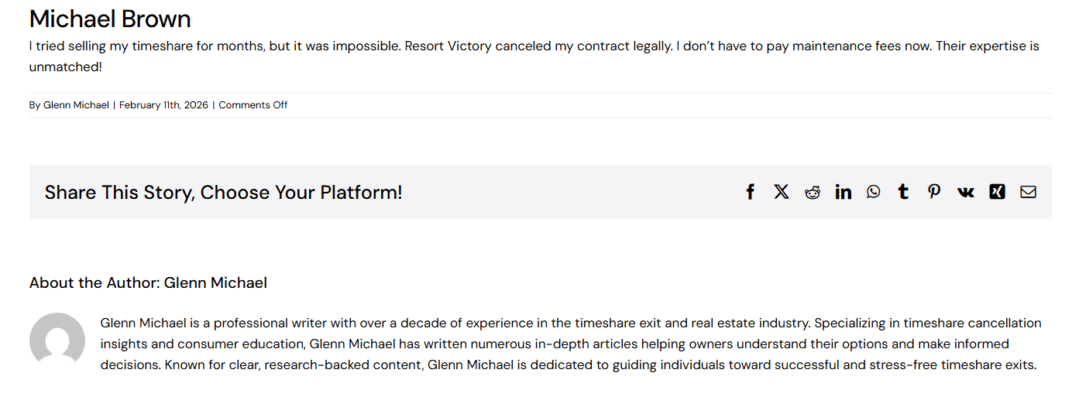This screenshot has height=397, width=1072.
Task: Click the February 11th, 2026 post date
Action: 163,105
